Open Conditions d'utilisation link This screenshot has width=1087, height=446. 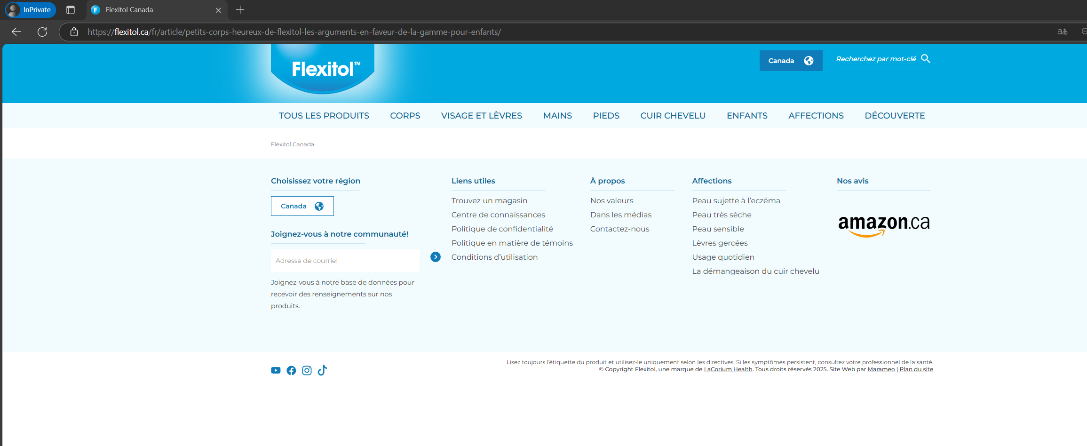pos(494,257)
